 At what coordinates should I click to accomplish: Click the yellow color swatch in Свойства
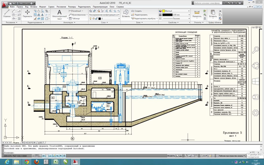[x=163, y=11]
